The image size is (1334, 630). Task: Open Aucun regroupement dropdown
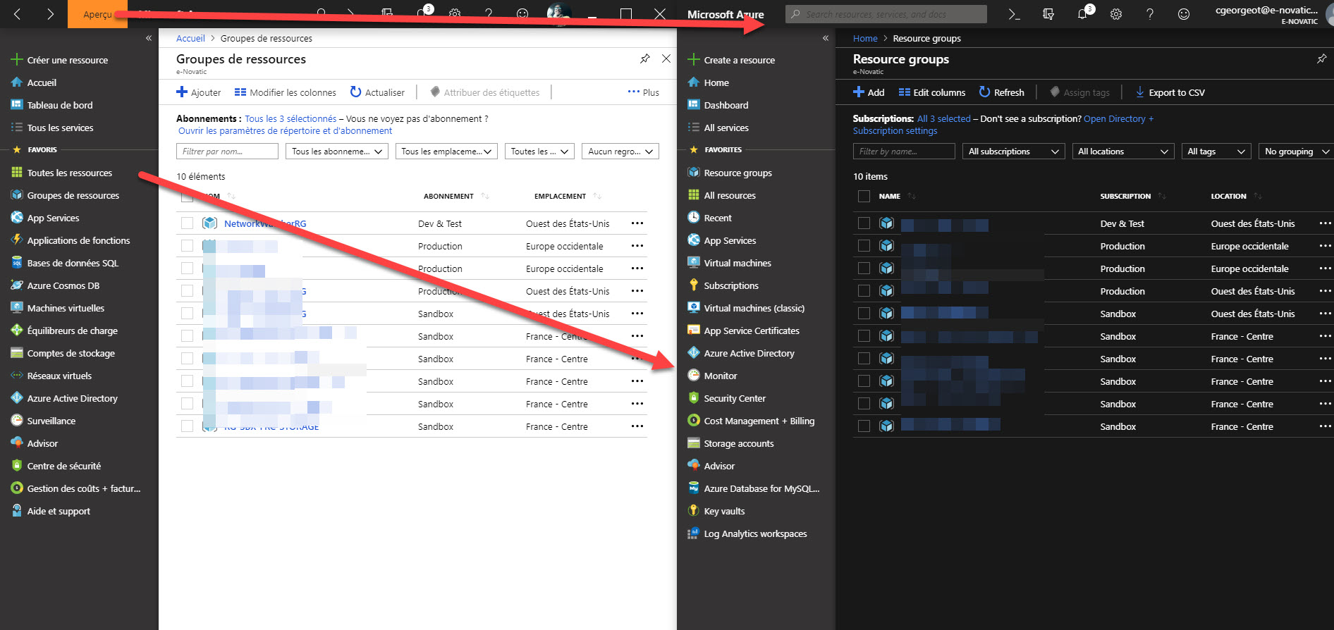620,152
